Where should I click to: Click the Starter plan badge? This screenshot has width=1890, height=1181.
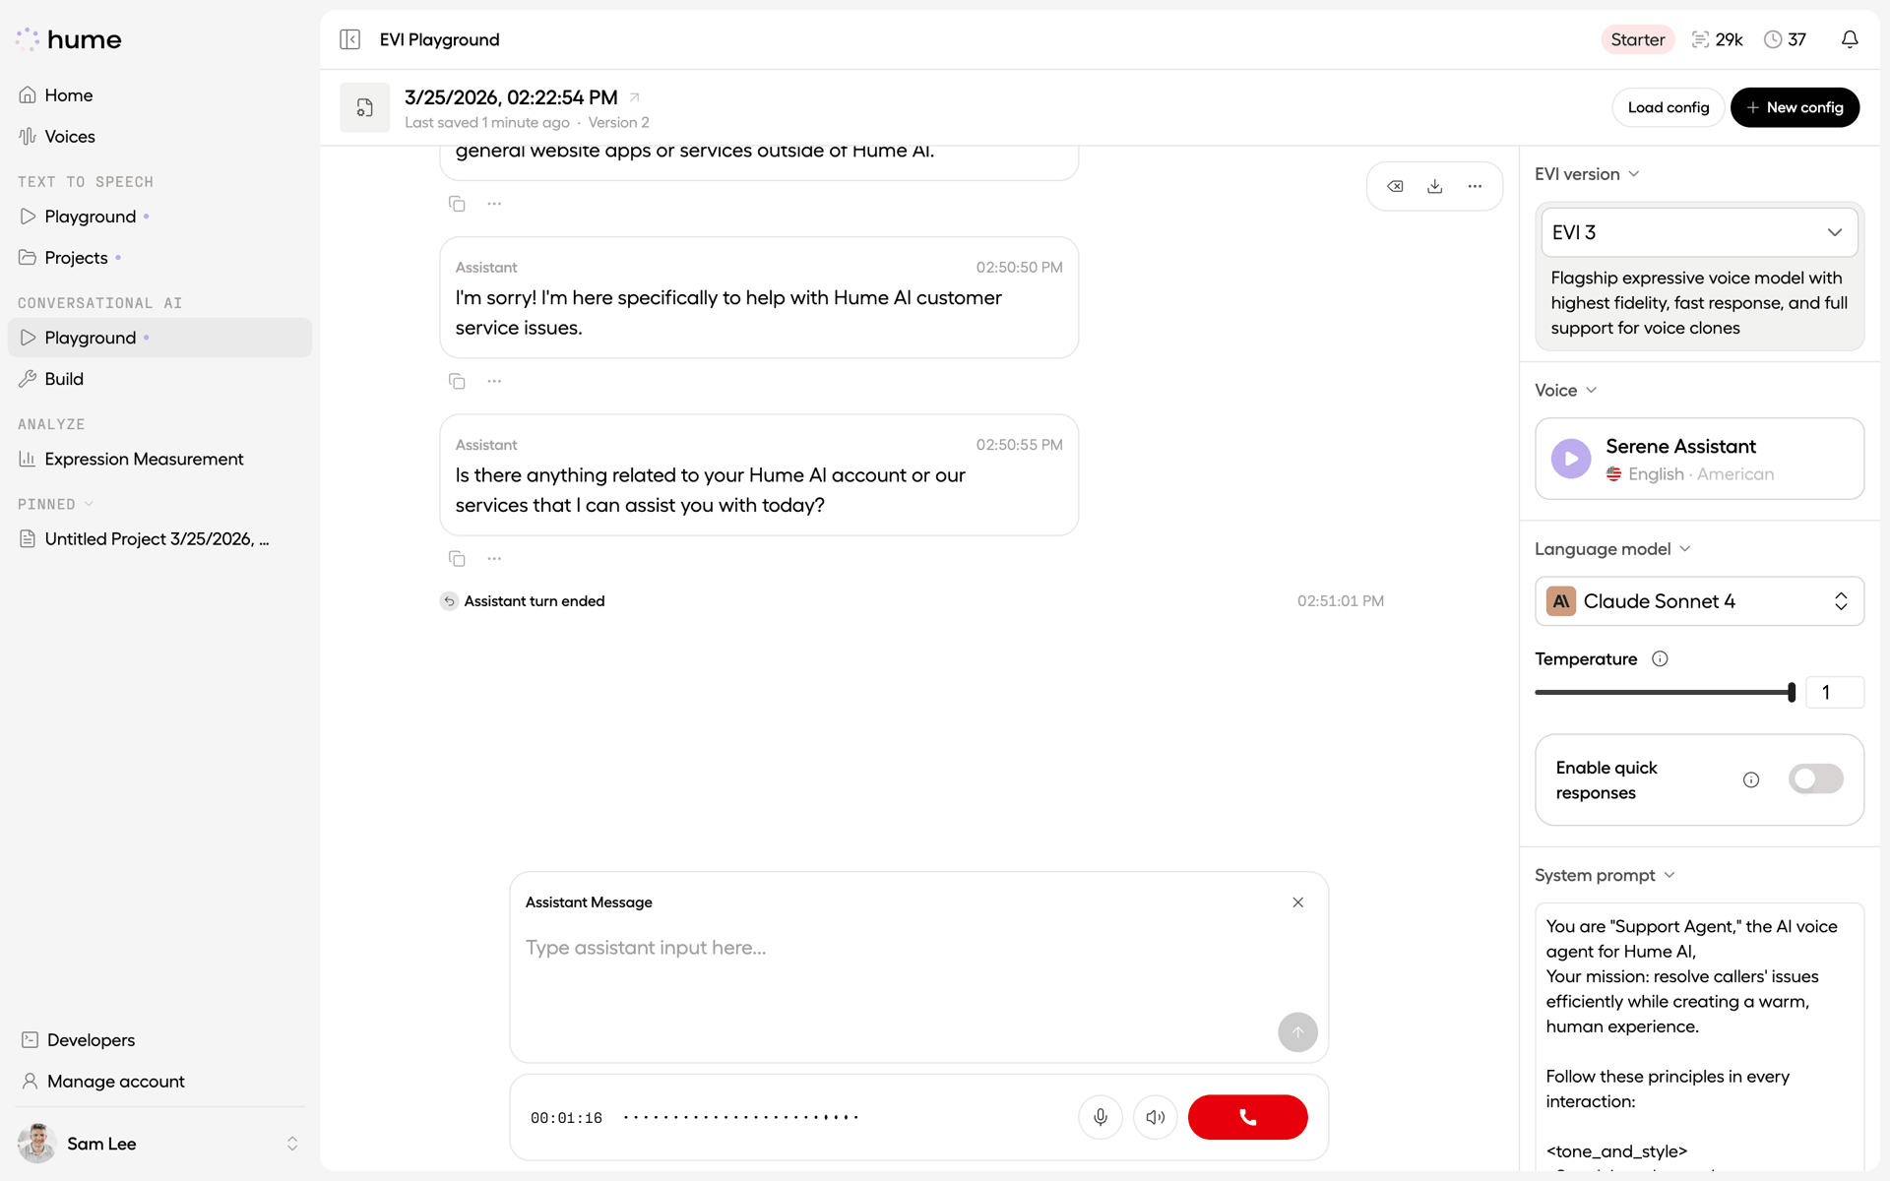coord(1638,39)
